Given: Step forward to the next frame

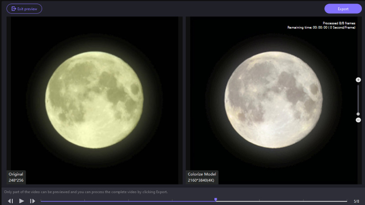Looking at the screenshot, I should (x=32, y=201).
